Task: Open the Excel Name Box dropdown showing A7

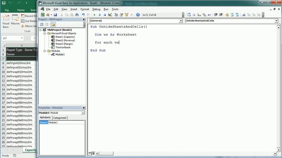Action: (x=22, y=38)
